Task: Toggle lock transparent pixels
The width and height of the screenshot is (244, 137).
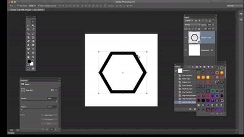Action: pyautogui.click(x=189, y=29)
